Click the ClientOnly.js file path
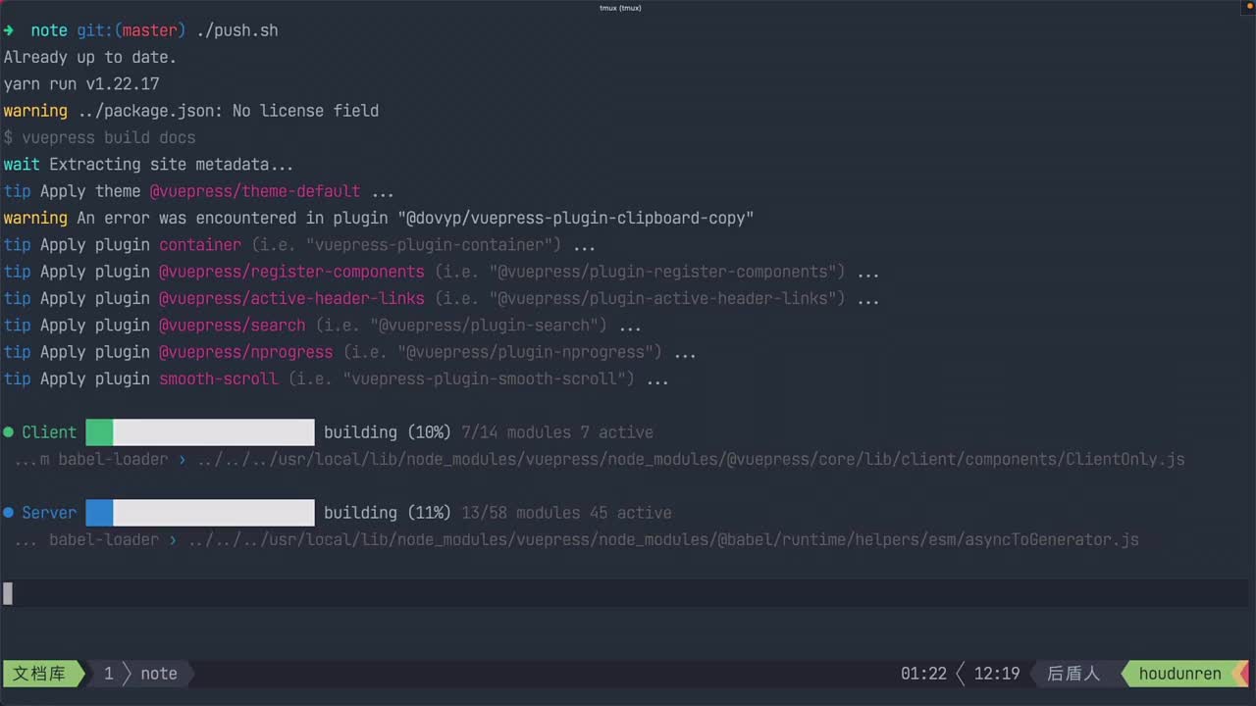The height and width of the screenshot is (706, 1256). [x=691, y=459]
